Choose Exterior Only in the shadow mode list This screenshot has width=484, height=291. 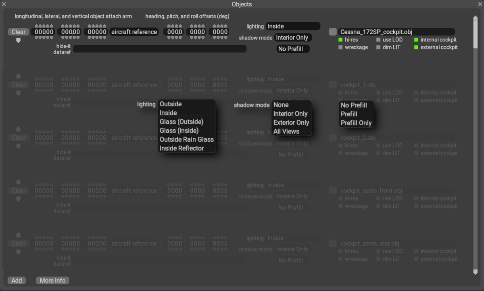(291, 122)
